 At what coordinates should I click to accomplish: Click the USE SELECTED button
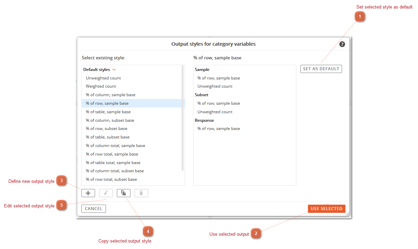pyautogui.click(x=327, y=209)
